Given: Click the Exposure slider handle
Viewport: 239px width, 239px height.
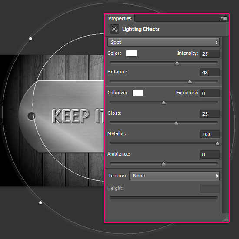Looking at the screenshot, I should [163, 103].
